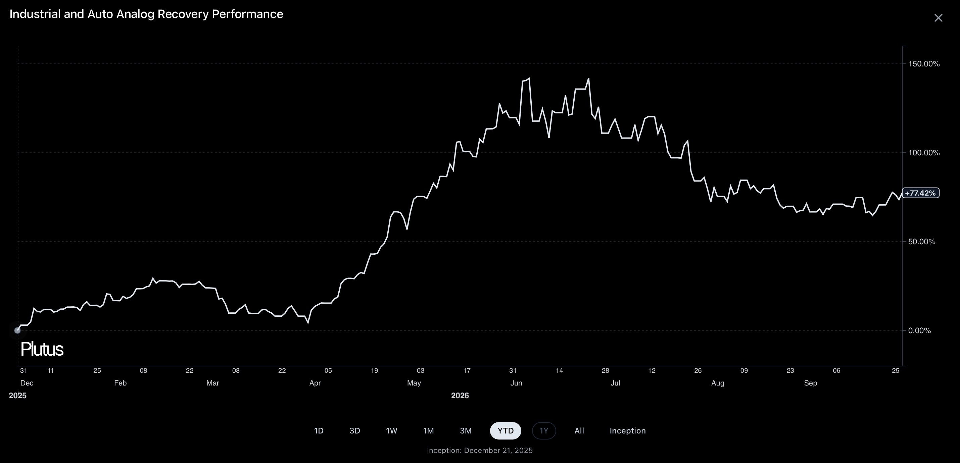
Task: Click the Apr month label on axis
Action: 315,383
